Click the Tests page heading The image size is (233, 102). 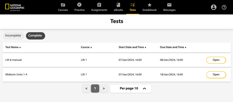click(117, 21)
